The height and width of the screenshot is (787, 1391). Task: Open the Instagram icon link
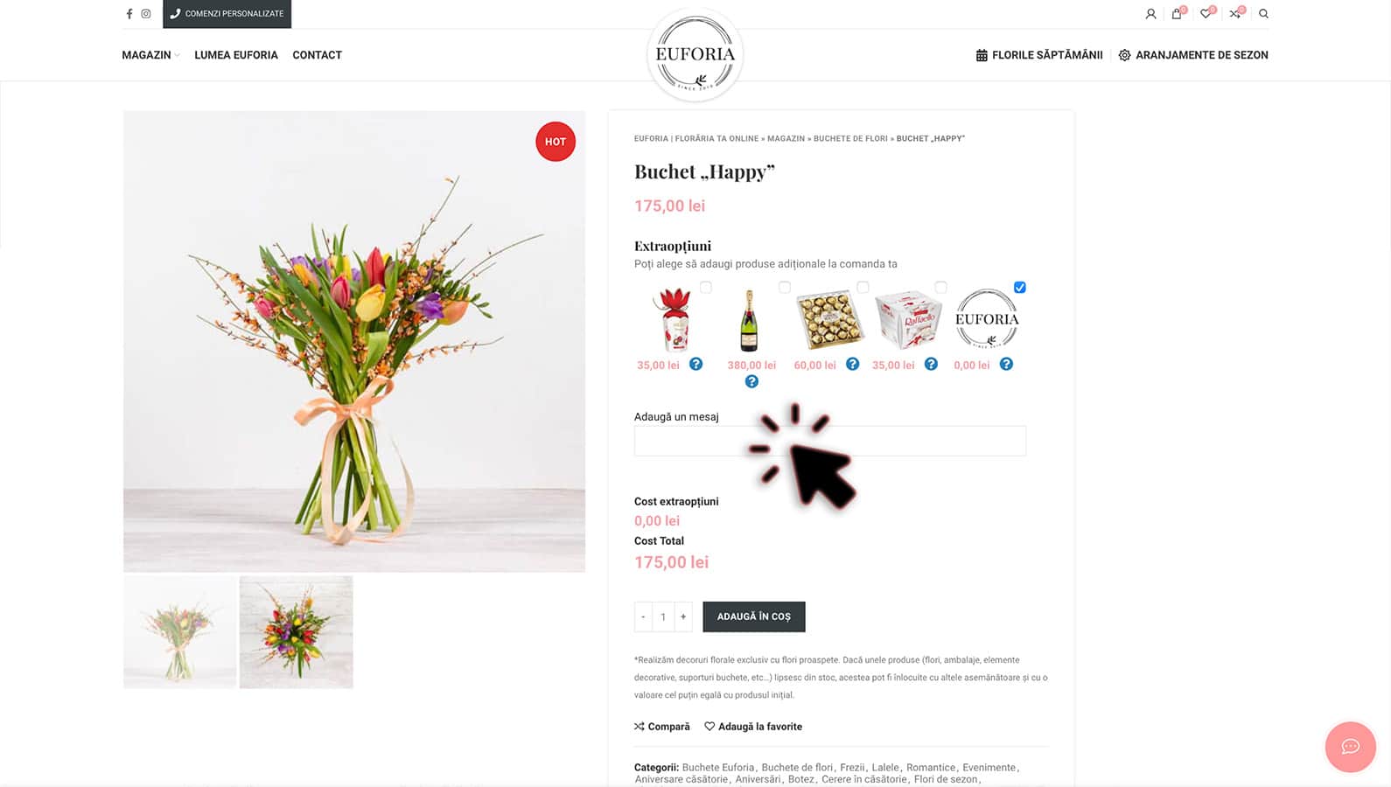click(146, 14)
